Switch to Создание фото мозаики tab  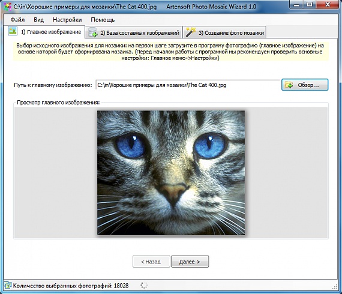(x=224, y=32)
